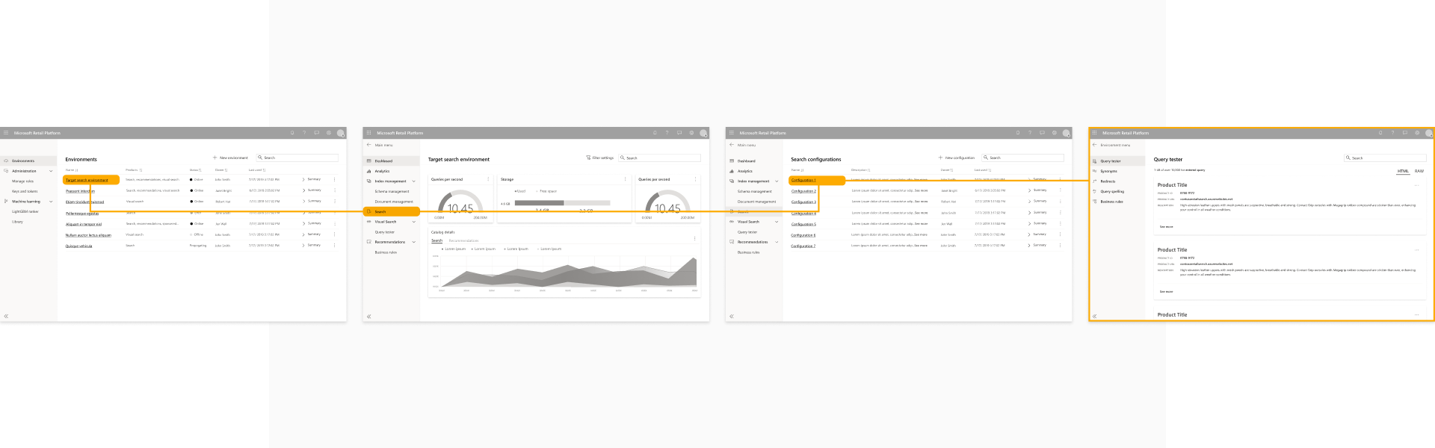Sort Environments table by Name column
This screenshot has width=1435, height=448.
pos(72,170)
